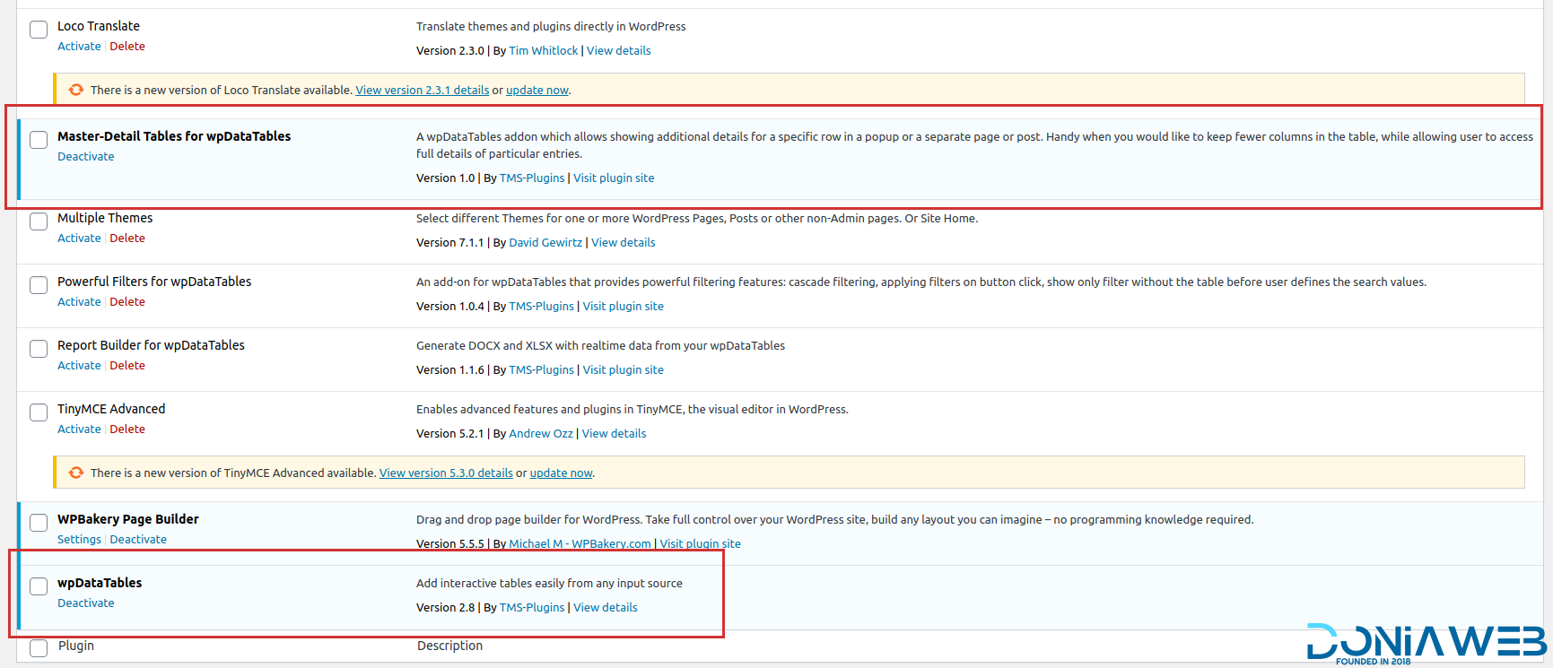This screenshot has width=1553, height=668.
Task: View details for Multiple Themes
Action: (x=624, y=243)
